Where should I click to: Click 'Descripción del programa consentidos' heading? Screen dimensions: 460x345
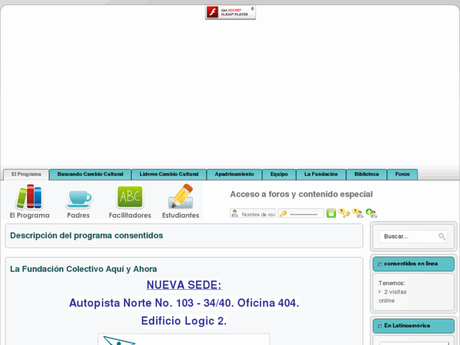point(87,235)
